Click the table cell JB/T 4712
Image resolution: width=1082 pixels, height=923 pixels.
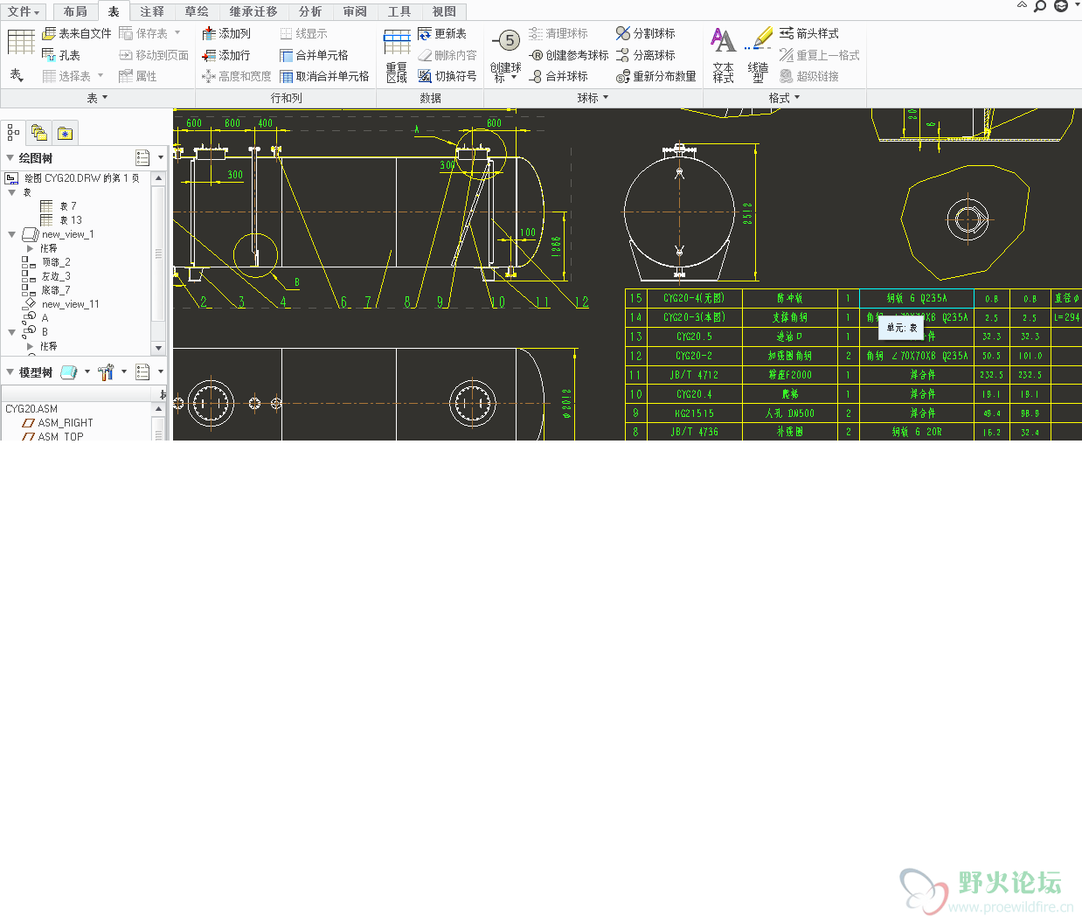click(694, 375)
